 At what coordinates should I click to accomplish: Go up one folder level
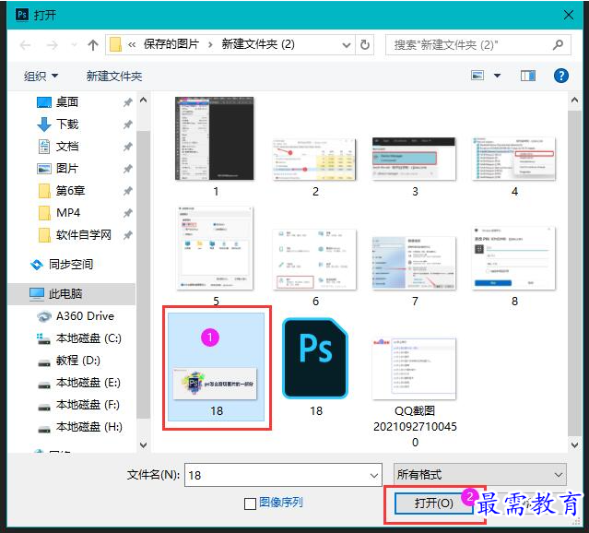pos(93,45)
